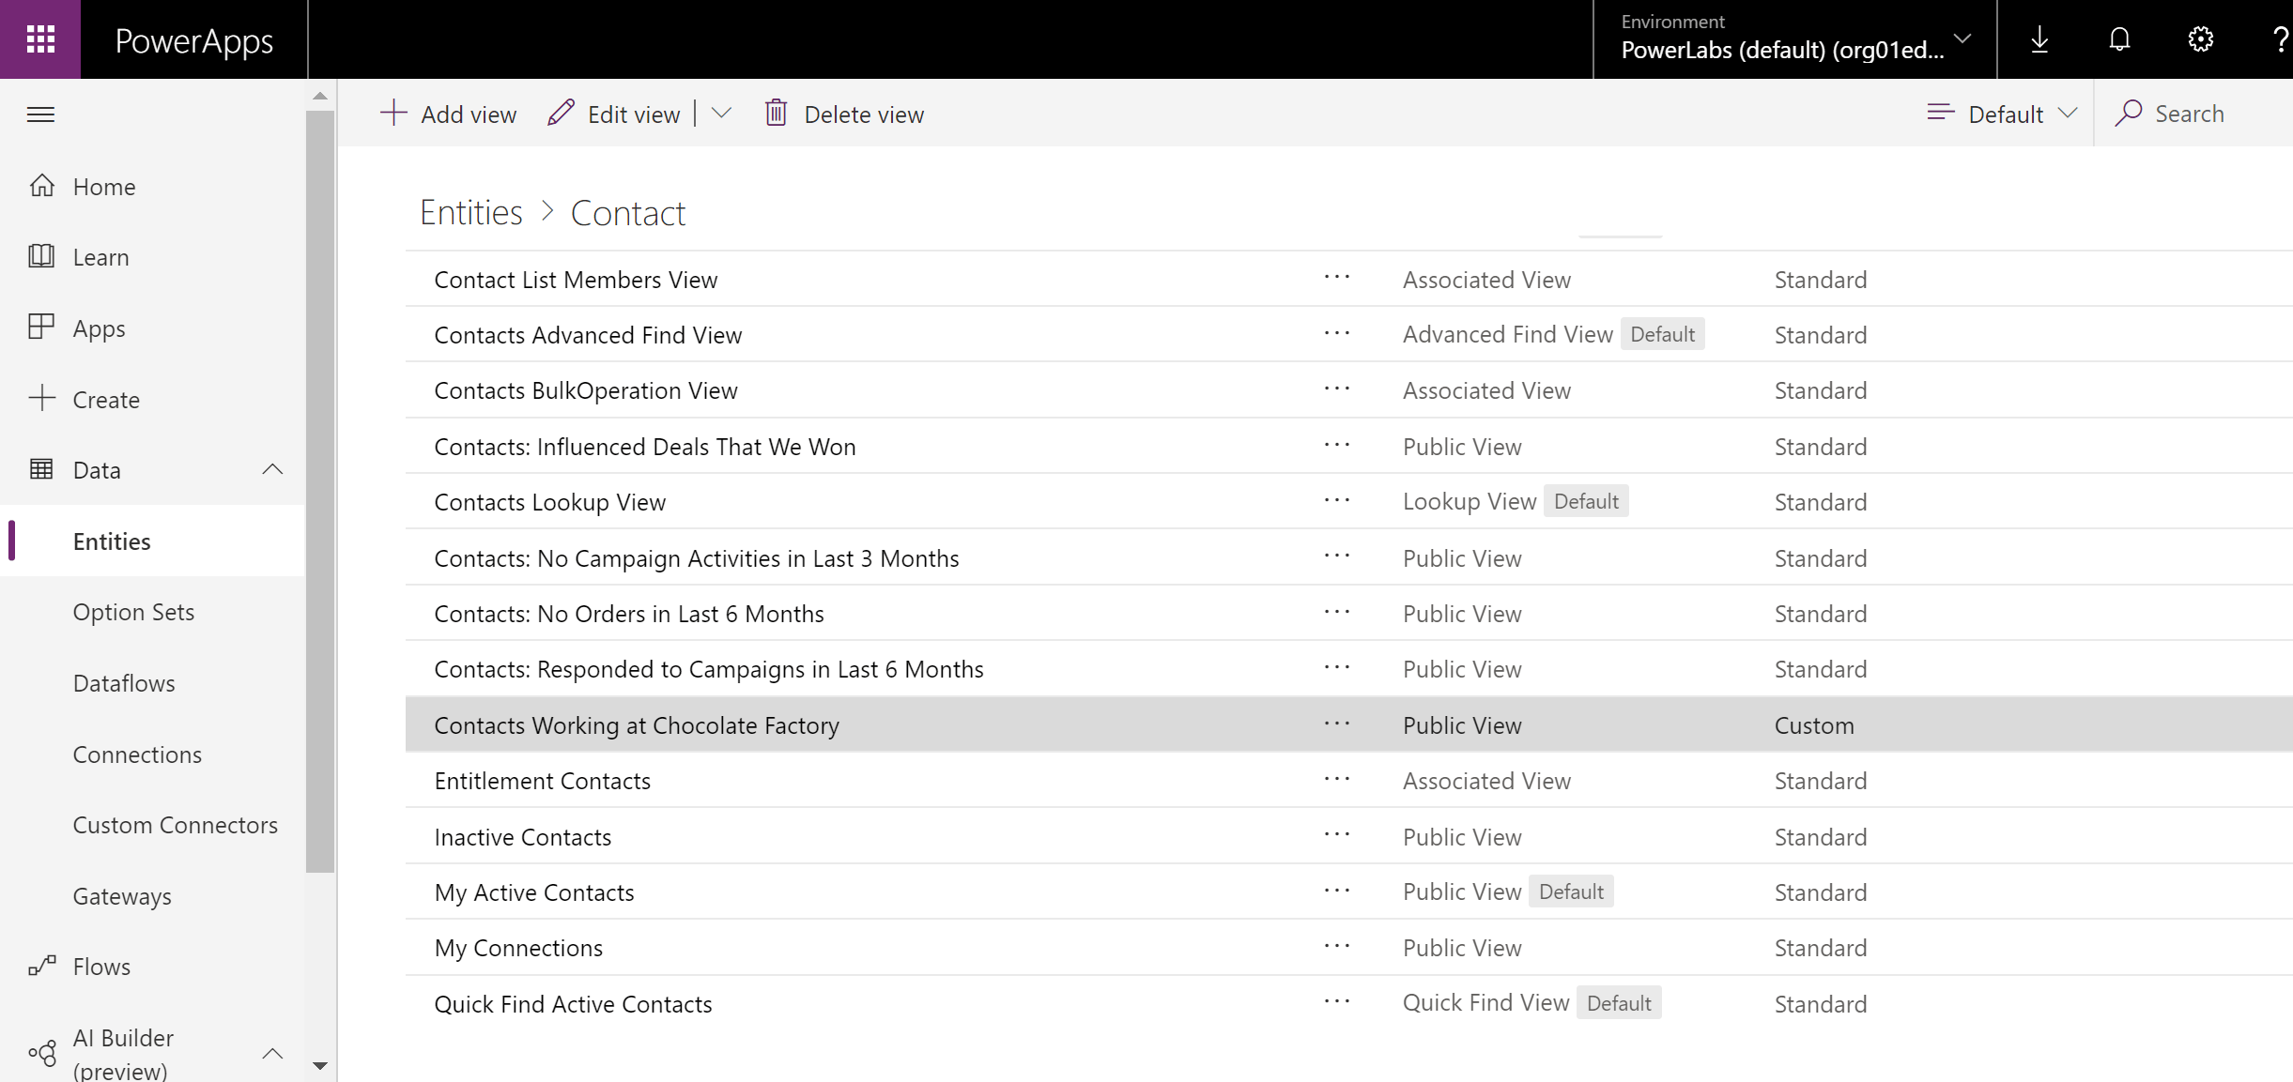2293x1082 pixels.
Task: Open the settings gear icon
Action: [x=2200, y=39]
